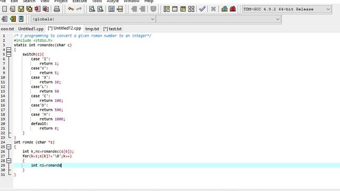
Task: Undo the last edit via toolbar
Action: (71, 9)
